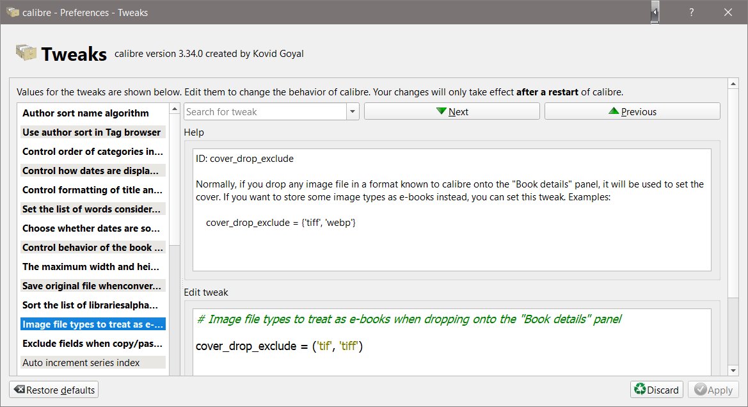Click the calibre Tweaks box icon
The image size is (748, 407).
click(x=26, y=53)
